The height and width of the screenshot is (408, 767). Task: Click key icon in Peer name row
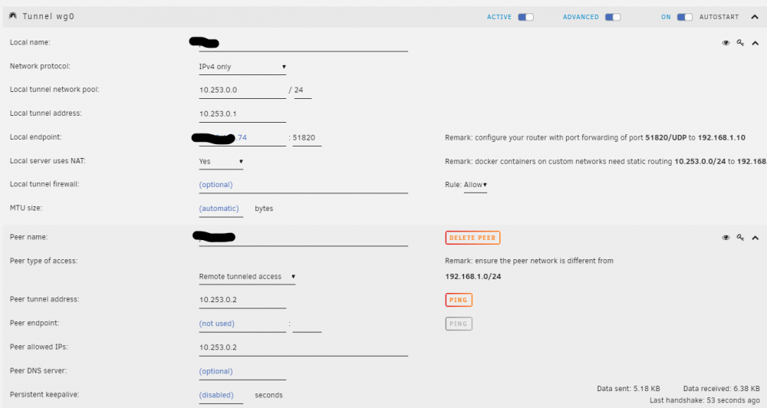click(741, 238)
